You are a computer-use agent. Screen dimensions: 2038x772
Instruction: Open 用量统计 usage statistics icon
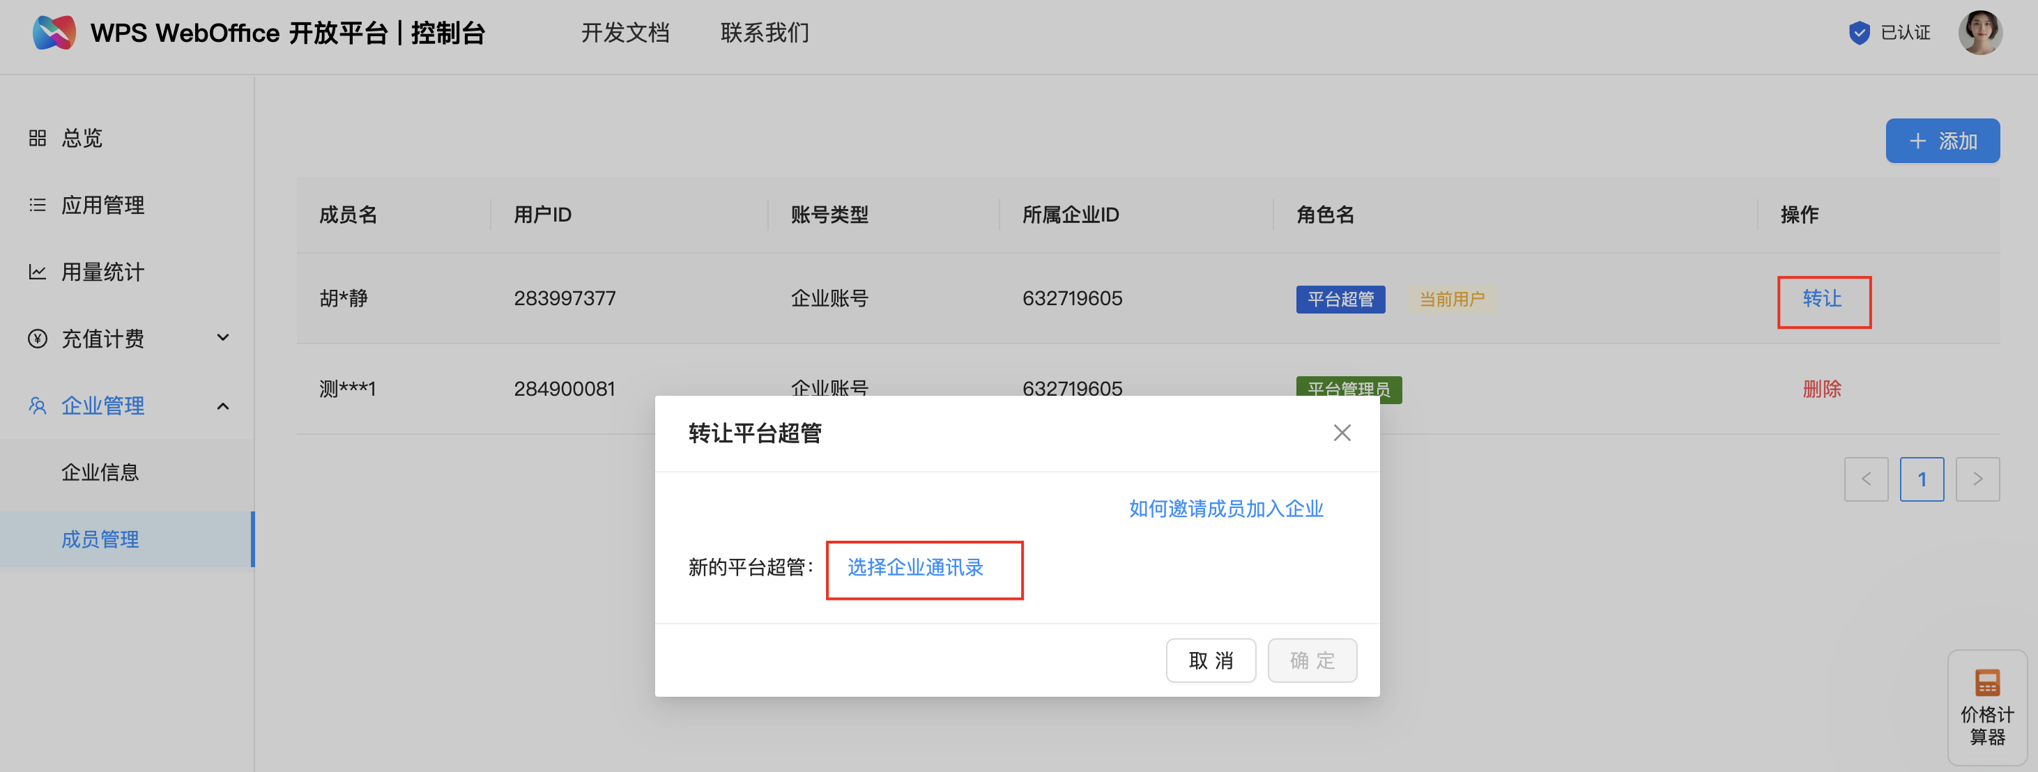click(36, 271)
